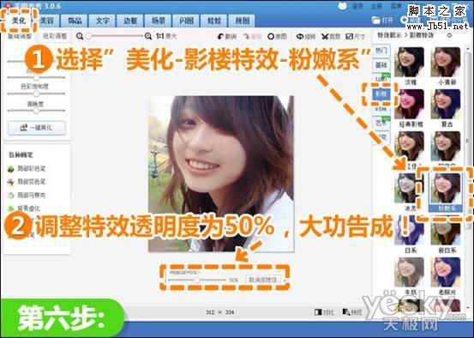
Task: Open the 尺寸 resize icon
Action: (x=349, y=36)
